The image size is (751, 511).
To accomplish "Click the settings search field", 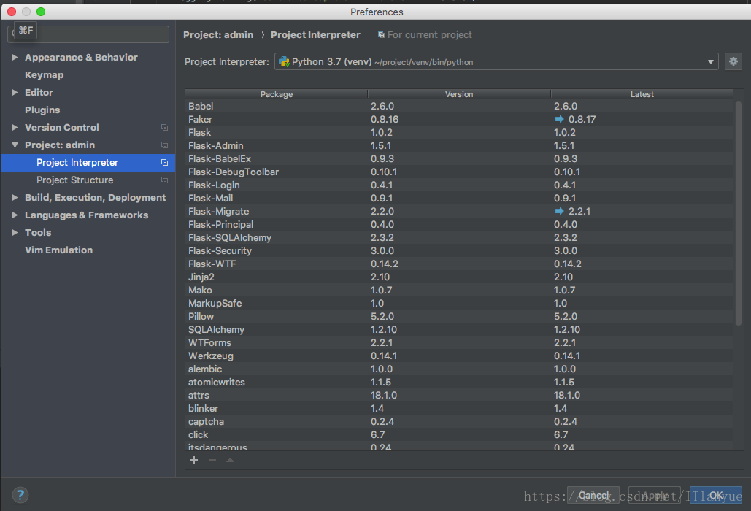I will tap(88, 34).
